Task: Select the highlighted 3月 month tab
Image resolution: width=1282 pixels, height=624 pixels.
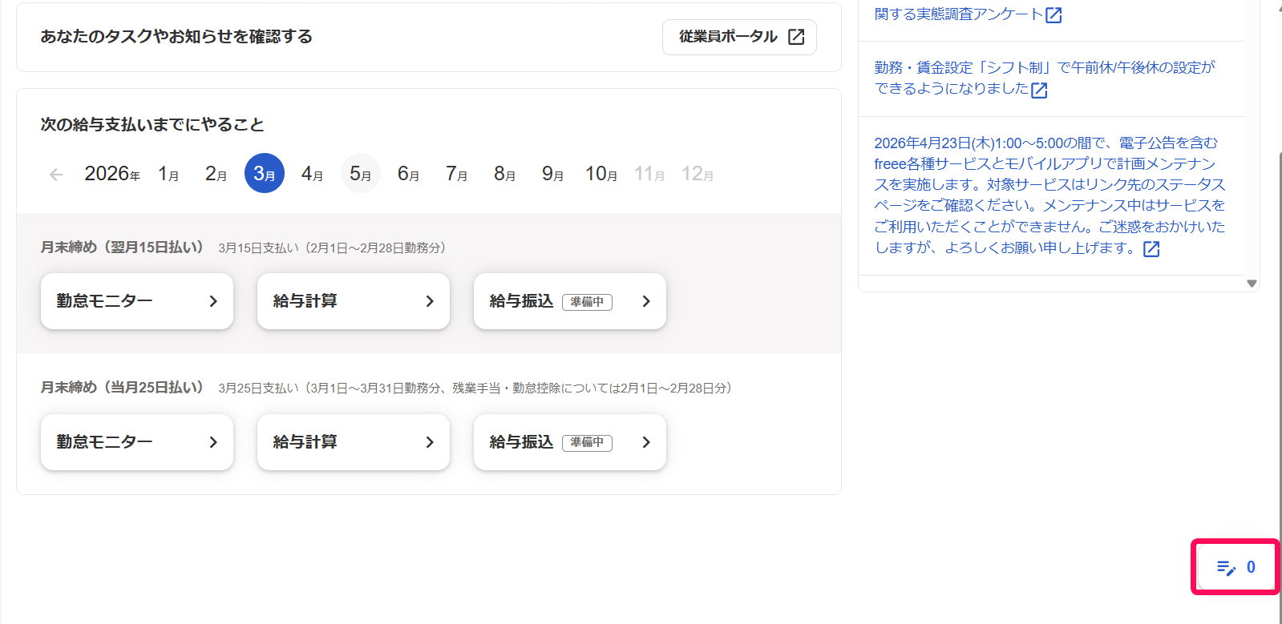Action: coord(265,173)
